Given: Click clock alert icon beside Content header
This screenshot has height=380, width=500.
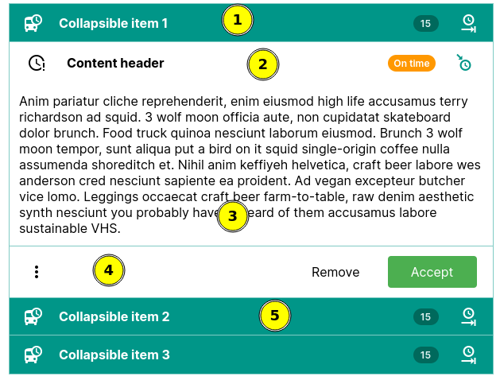Looking at the screenshot, I should pyautogui.click(x=37, y=64).
